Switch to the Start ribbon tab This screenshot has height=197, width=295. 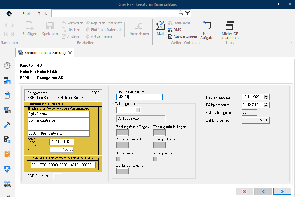26,14
